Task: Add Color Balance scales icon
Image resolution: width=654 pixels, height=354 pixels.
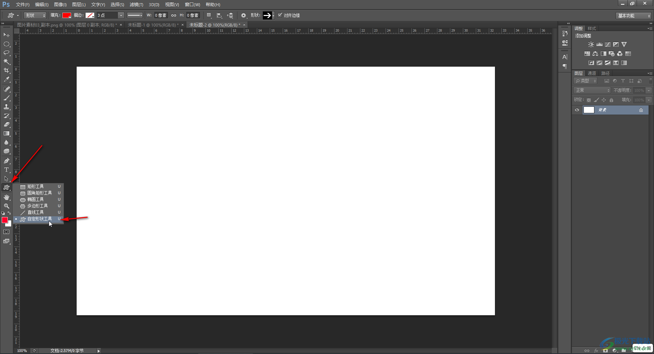Action: tap(595, 54)
